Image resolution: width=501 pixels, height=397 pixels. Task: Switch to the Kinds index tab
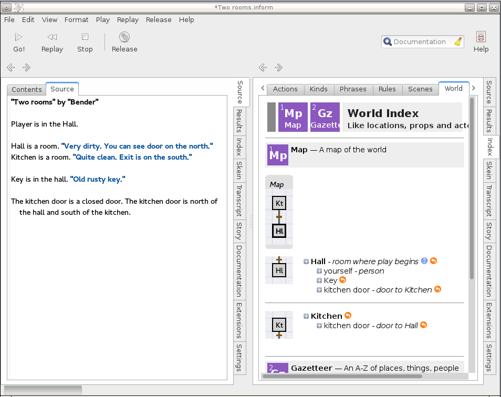[x=318, y=89]
